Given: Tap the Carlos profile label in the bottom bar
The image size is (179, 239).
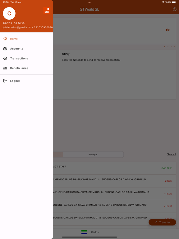Looking at the screenshot, I should [95, 232].
